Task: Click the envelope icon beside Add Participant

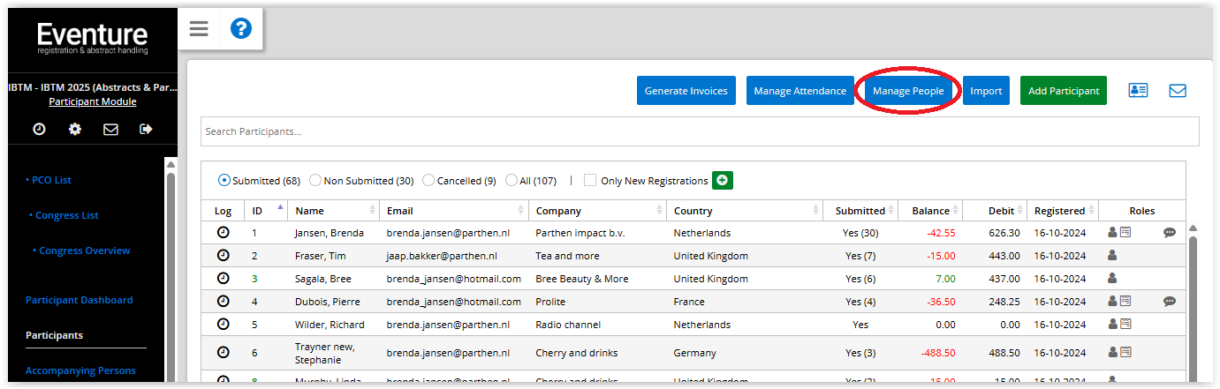Action: point(1177,91)
